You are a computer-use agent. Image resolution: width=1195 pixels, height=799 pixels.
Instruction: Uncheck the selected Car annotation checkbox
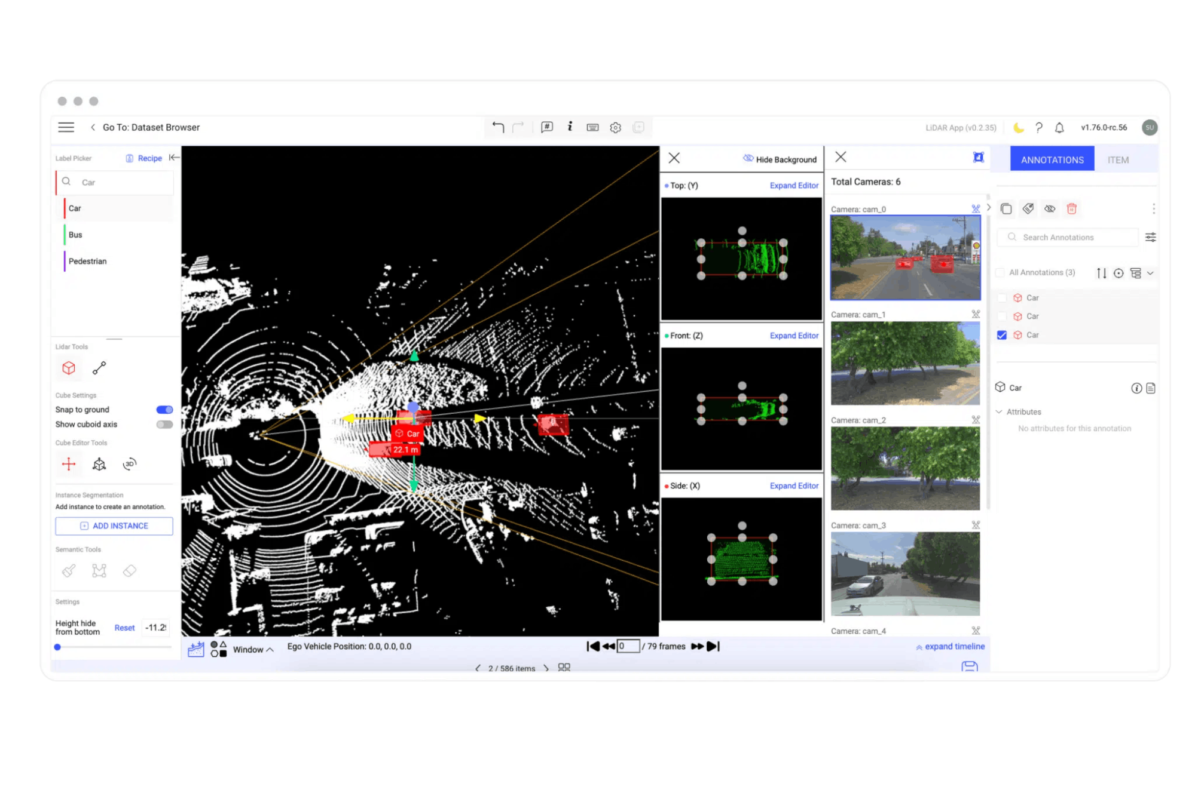point(1002,335)
